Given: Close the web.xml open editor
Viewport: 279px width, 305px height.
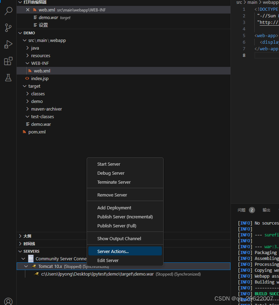Looking at the screenshot, I should [x=28, y=10].
